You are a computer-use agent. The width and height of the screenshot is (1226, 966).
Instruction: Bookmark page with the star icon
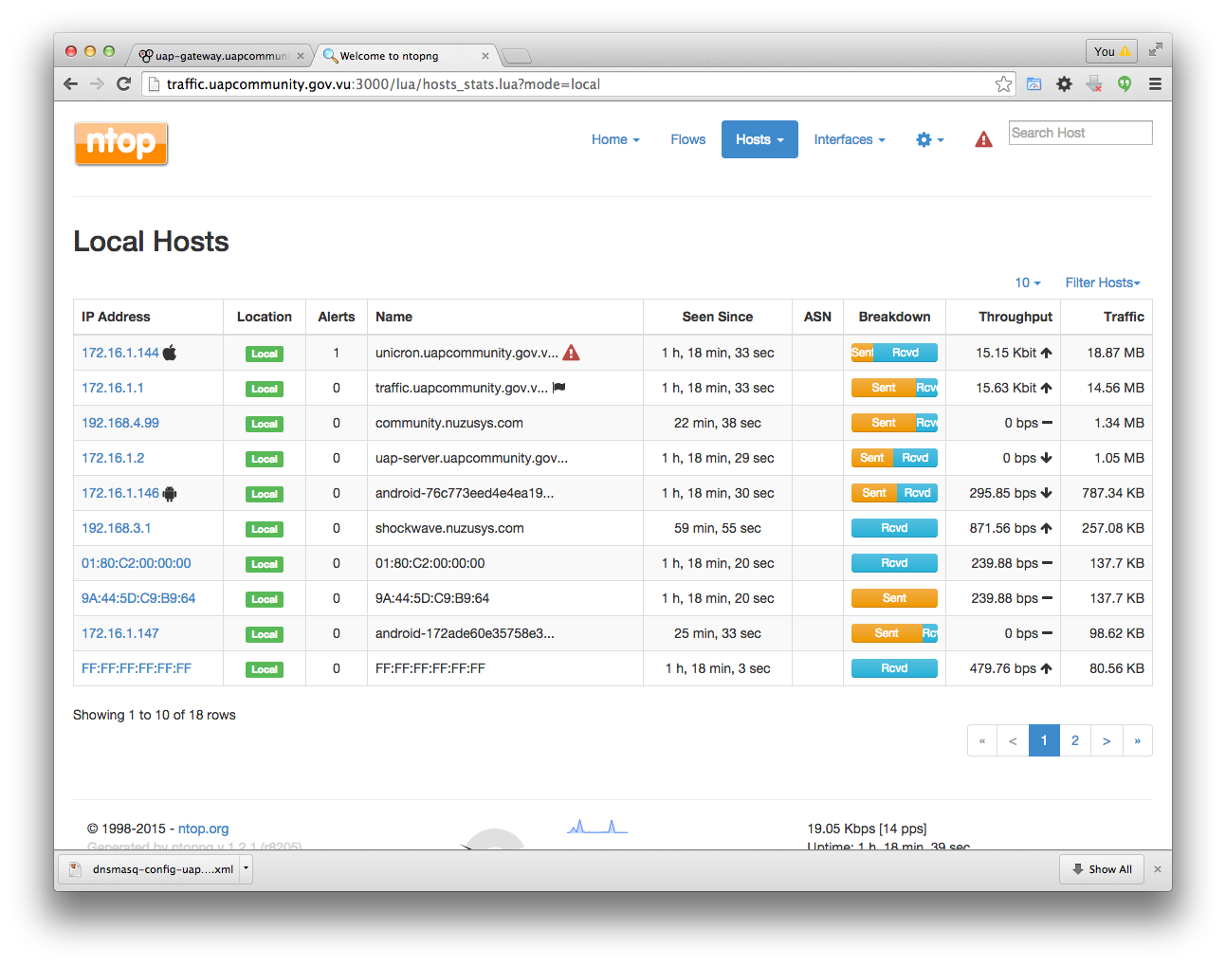coord(1003,84)
